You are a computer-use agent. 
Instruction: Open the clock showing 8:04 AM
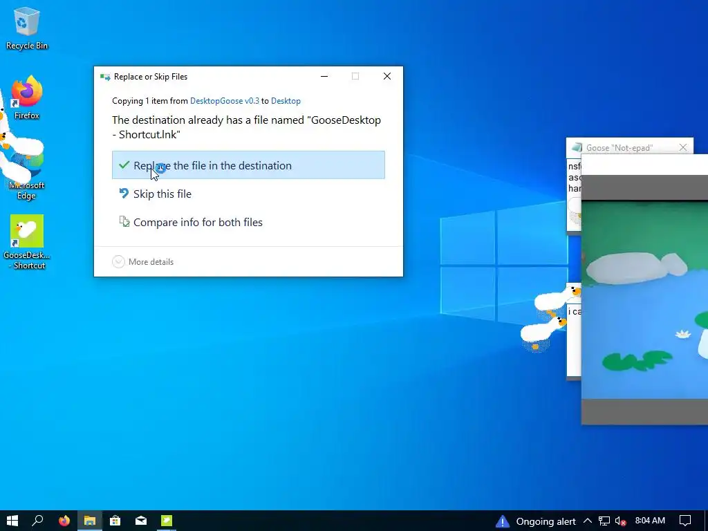point(650,521)
